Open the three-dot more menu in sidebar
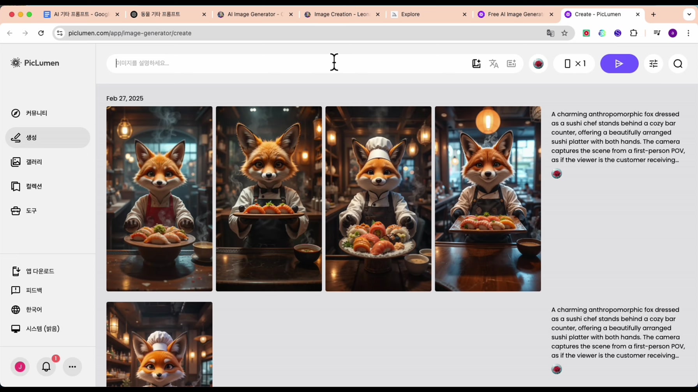The width and height of the screenshot is (698, 392). (x=72, y=367)
